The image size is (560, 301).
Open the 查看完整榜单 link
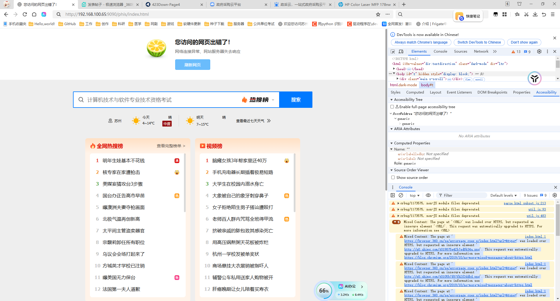pos(171,146)
